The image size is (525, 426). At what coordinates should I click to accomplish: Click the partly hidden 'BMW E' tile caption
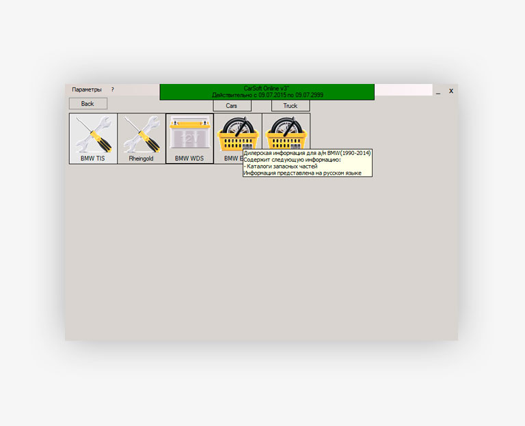coord(231,158)
